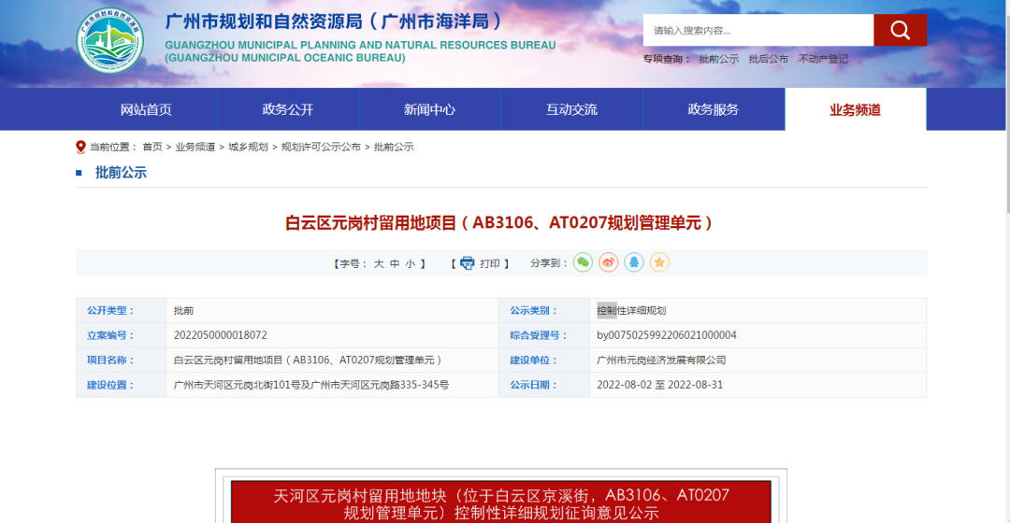Click breadcrumb link 首页
Image resolution: width=1010 pixels, height=523 pixels.
(x=152, y=148)
